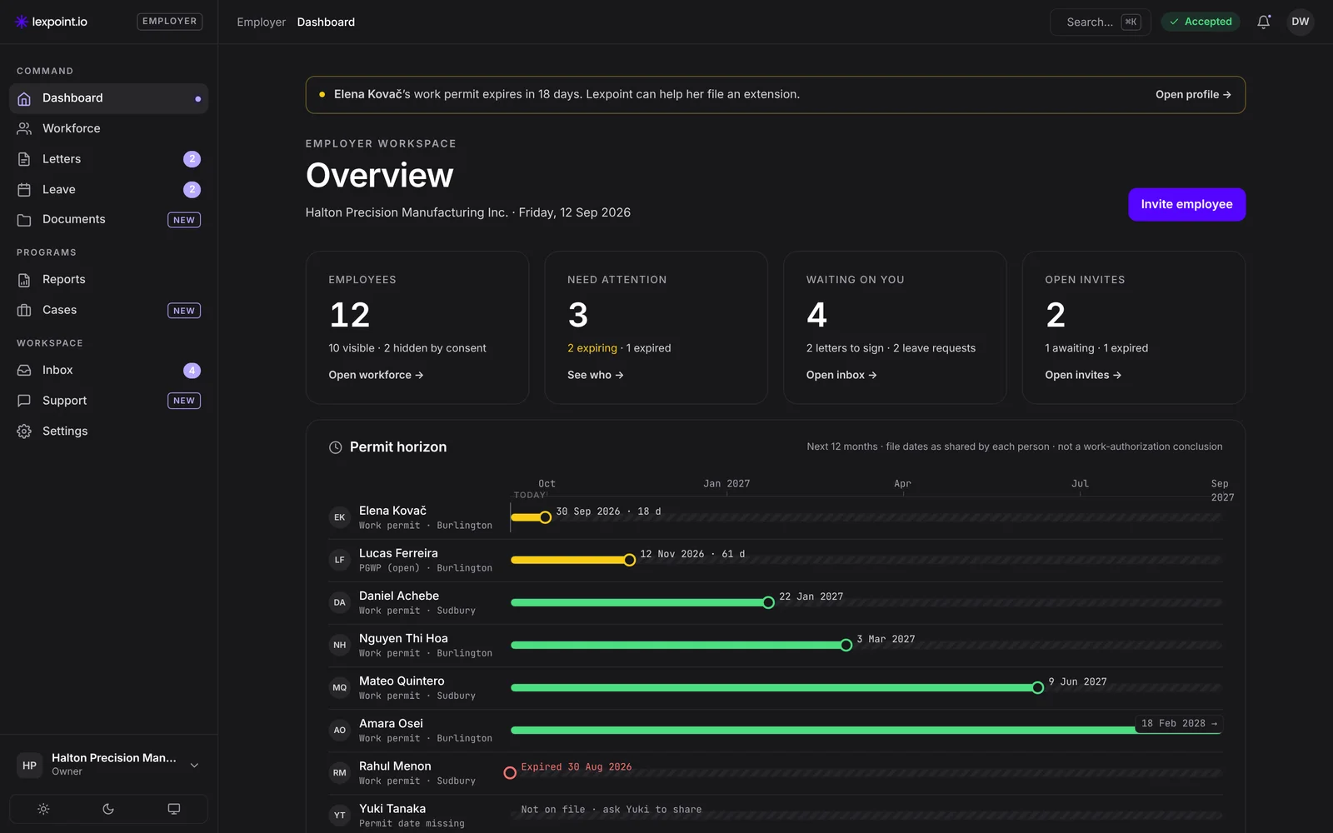Click Open workforce link

[376, 375]
